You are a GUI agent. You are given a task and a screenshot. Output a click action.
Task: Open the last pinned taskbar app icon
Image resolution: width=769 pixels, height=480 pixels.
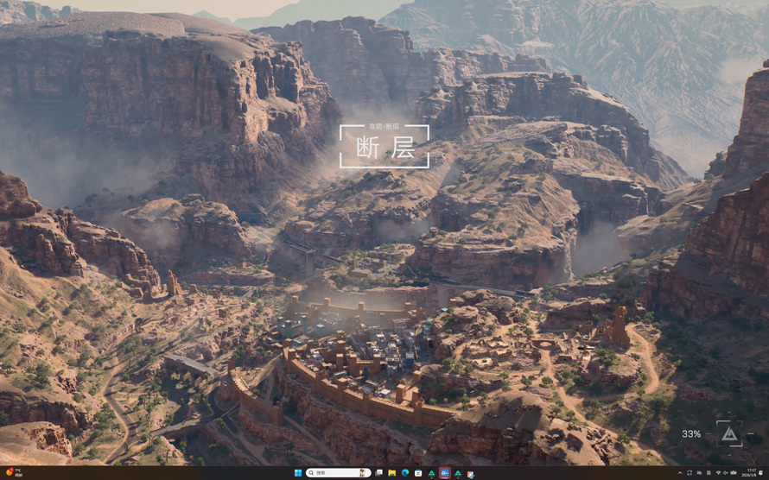[x=471, y=474]
